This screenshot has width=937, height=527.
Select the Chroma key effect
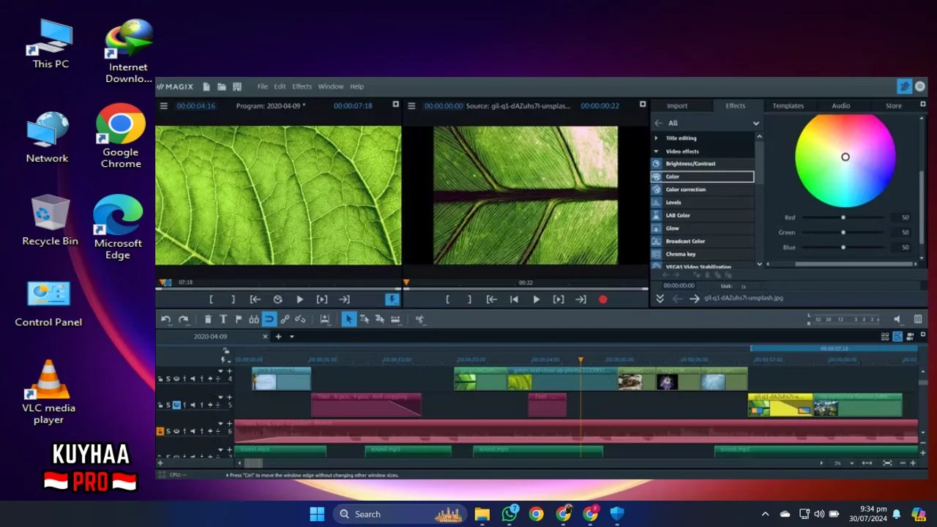pos(702,254)
